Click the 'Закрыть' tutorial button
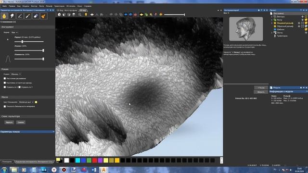The width and height of the screenshot is (308, 173). pyautogui.click(x=261, y=92)
